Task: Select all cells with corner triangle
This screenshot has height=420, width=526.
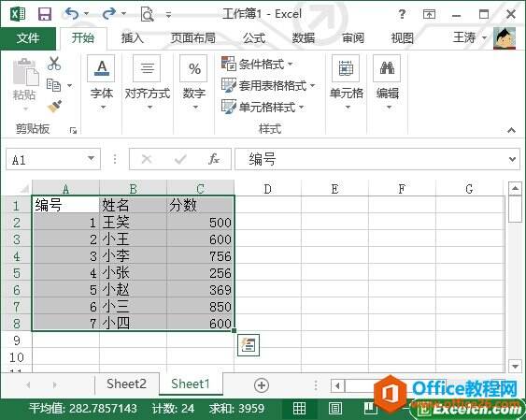Action: 24,188
